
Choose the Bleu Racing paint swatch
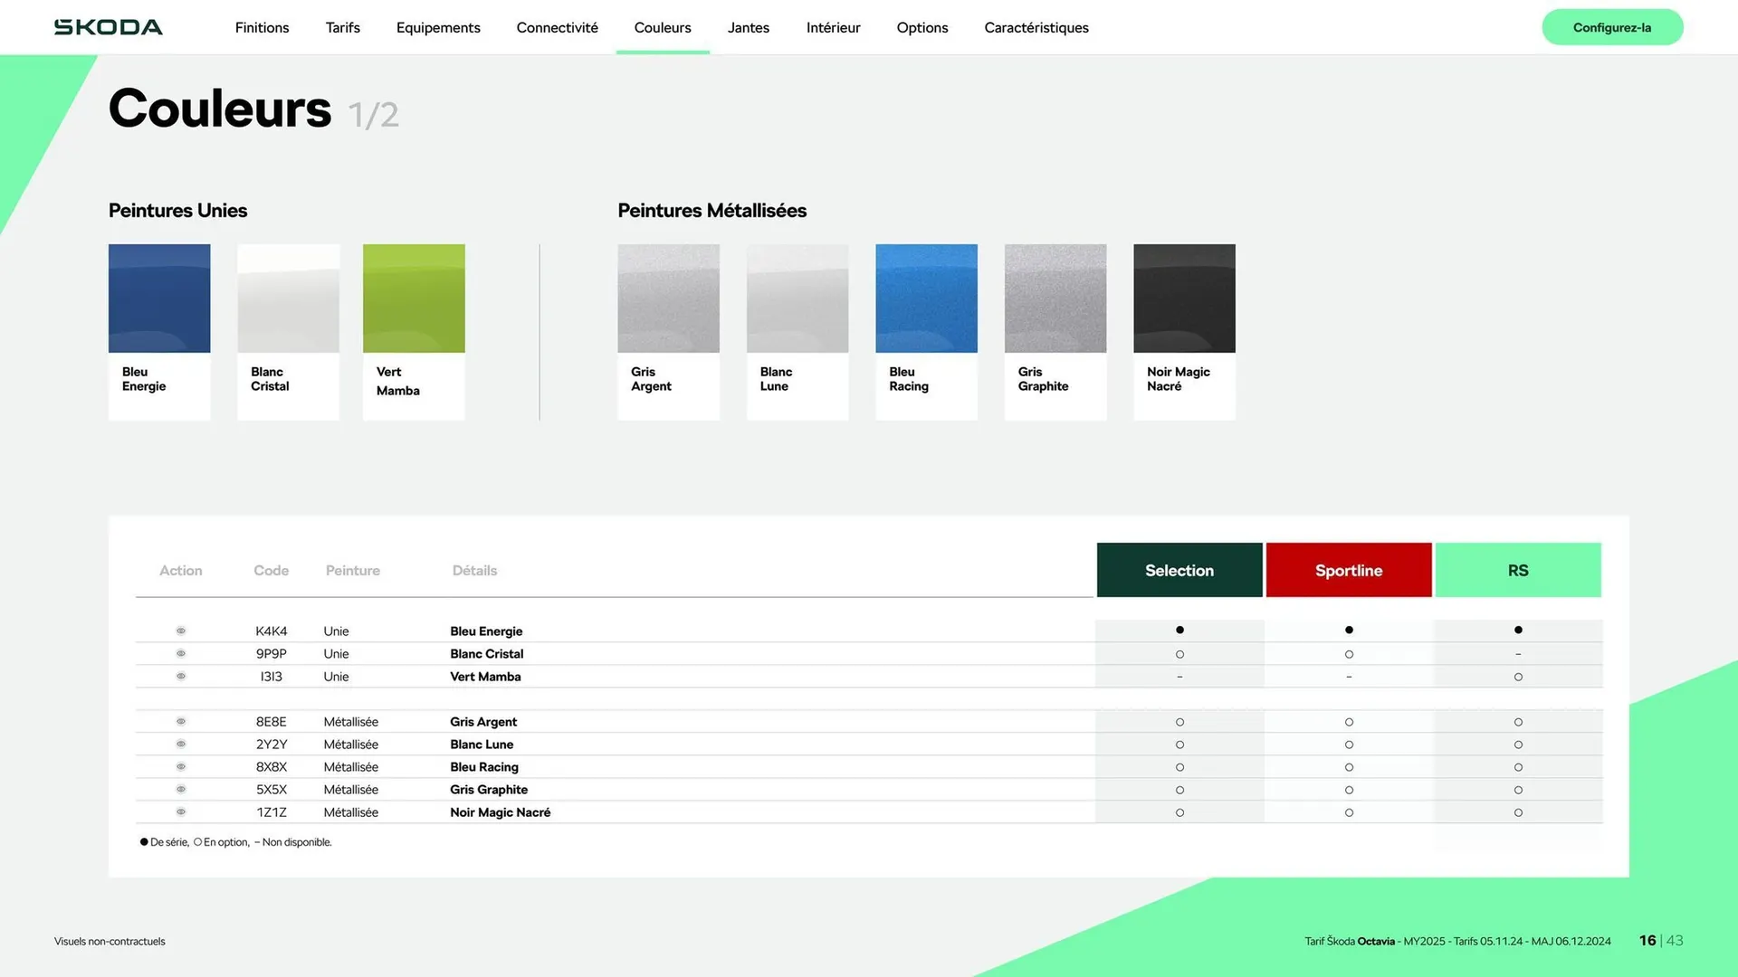pos(926,299)
